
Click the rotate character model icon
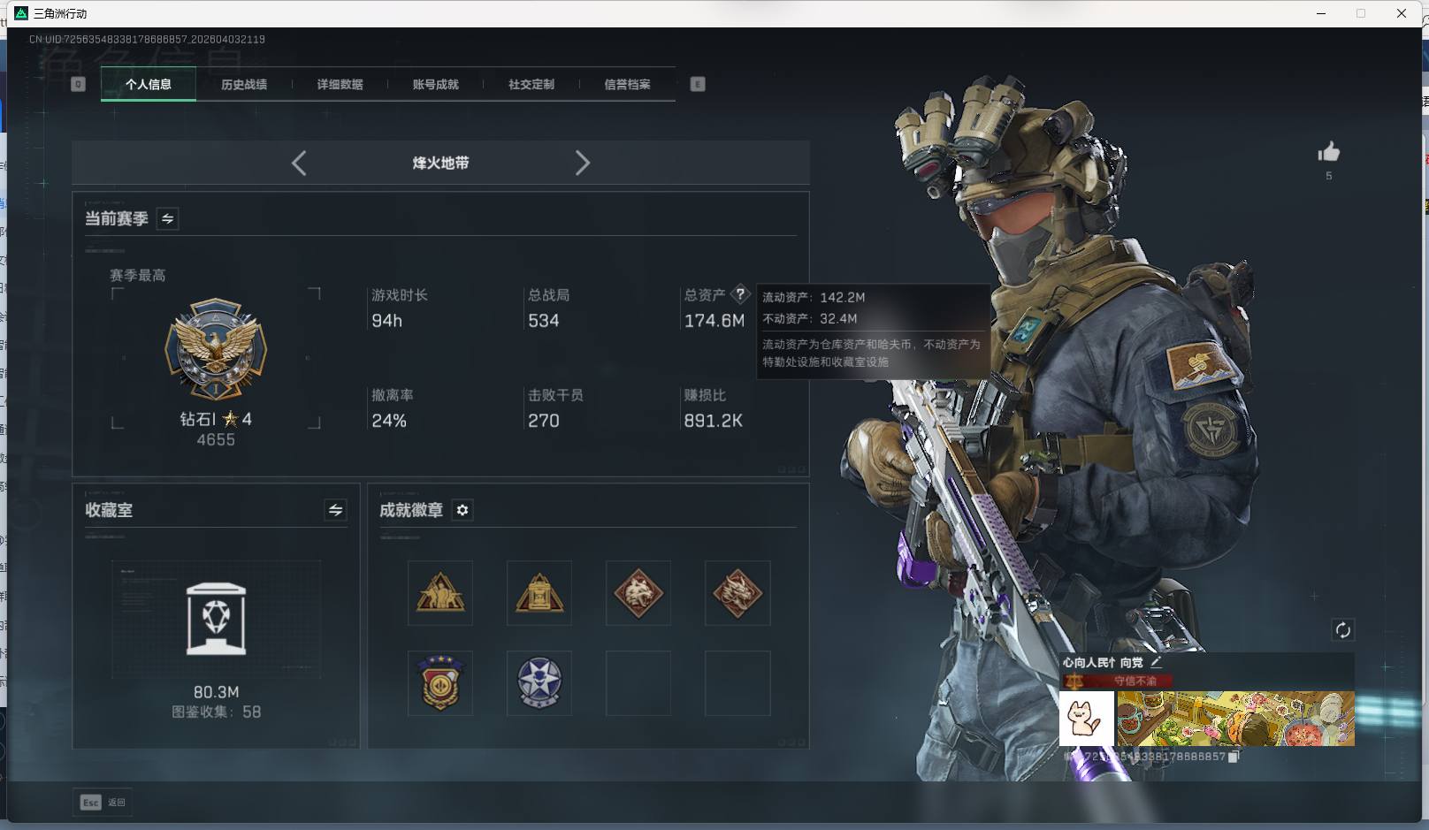1342,629
